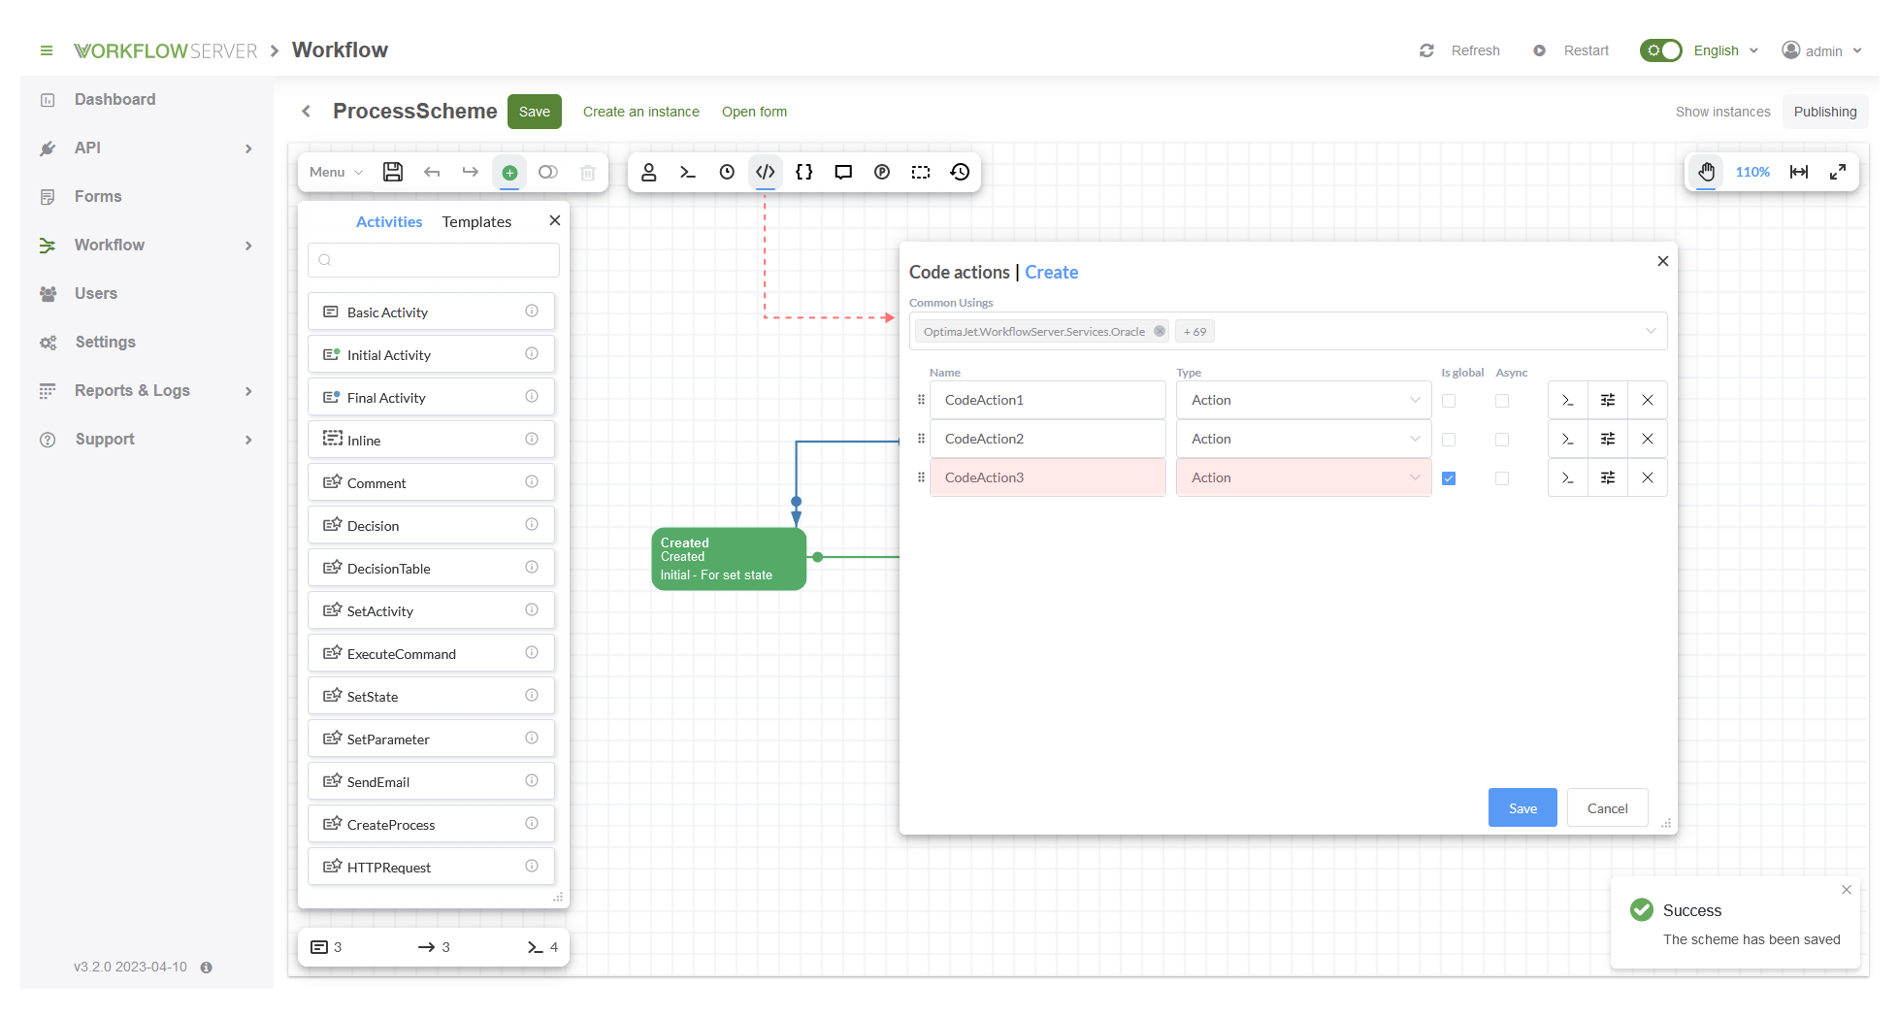
Task: Open Type dropdown for CodeAction2
Action: [x=1304, y=439]
